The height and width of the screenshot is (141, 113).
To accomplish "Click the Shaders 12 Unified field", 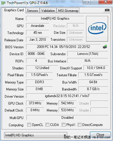I will pyautogui.click(x=42, y=68).
